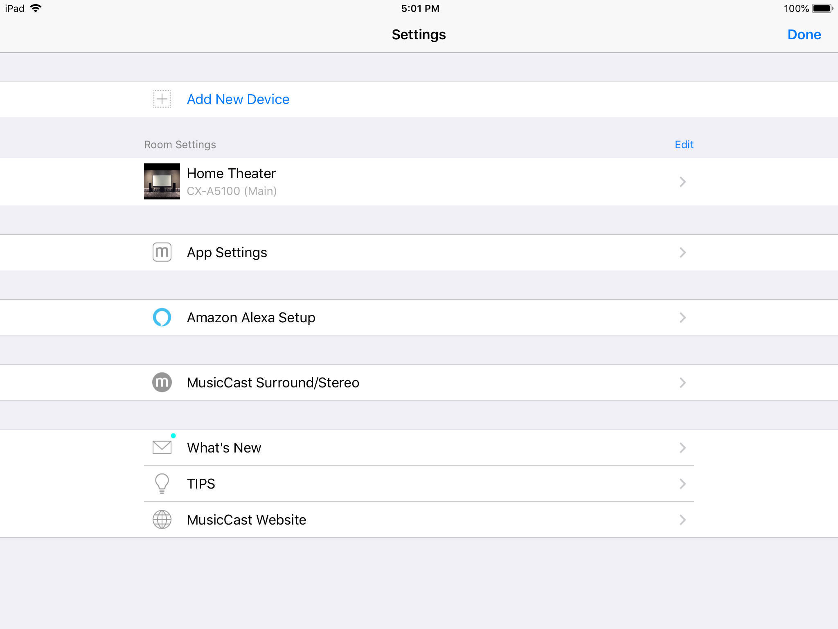Tap the What's New envelope icon
The image size is (838, 629).
(x=162, y=447)
